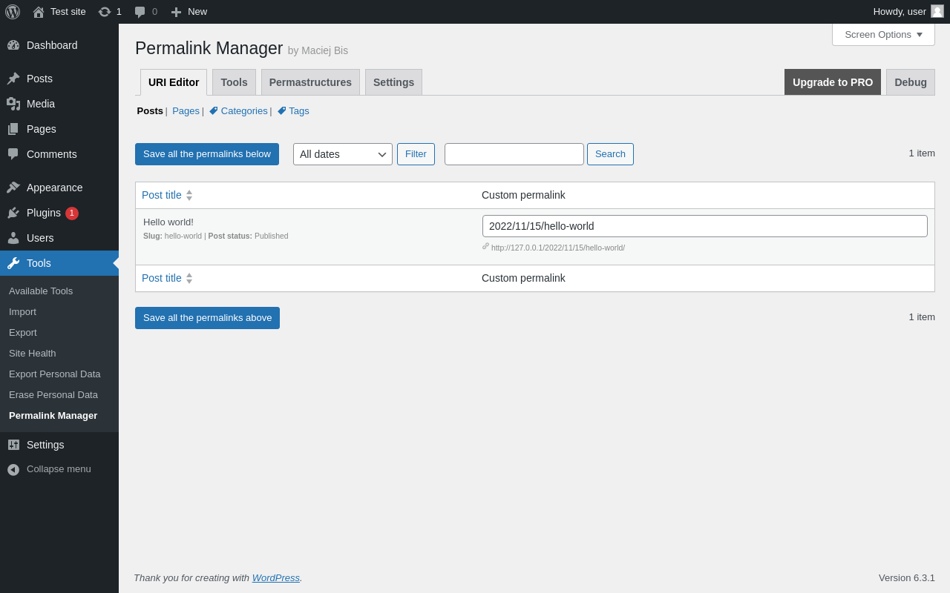The image size is (950, 593).
Task: Click Save all the permalinks below
Action: (207, 154)
